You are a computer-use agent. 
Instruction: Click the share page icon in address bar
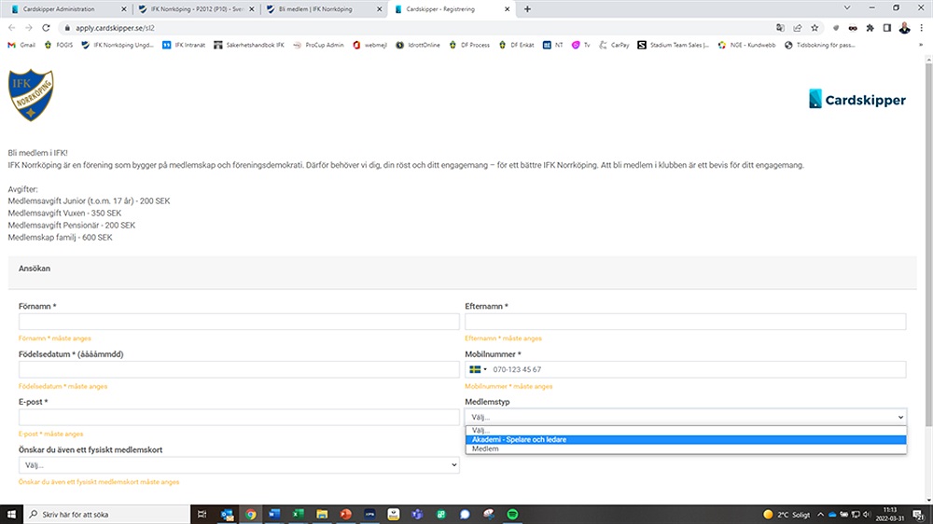[798, 28]
